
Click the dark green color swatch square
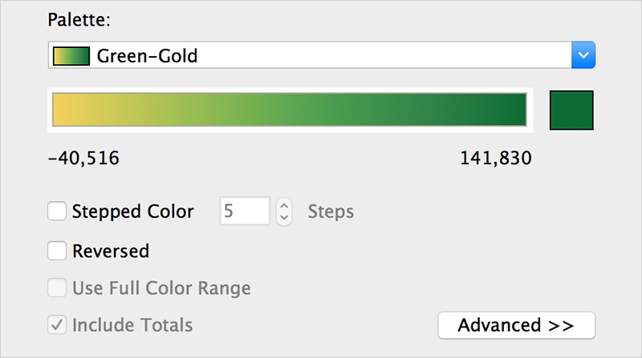click(x=571, y=110)
